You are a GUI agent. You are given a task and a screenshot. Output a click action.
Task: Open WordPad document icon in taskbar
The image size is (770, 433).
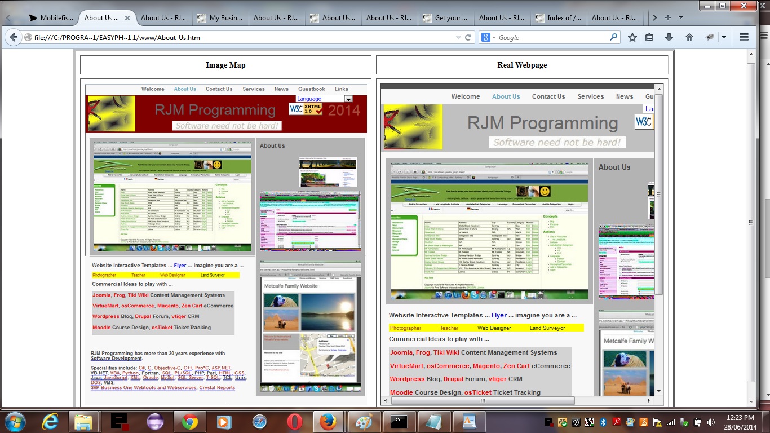point(469,421)
